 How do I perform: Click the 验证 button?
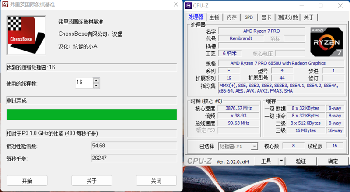pyautogui.click(x=301, y=161)
